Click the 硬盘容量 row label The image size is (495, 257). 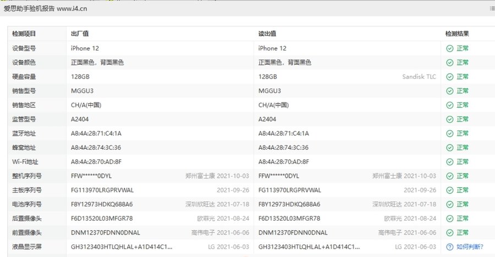point(24,77)
